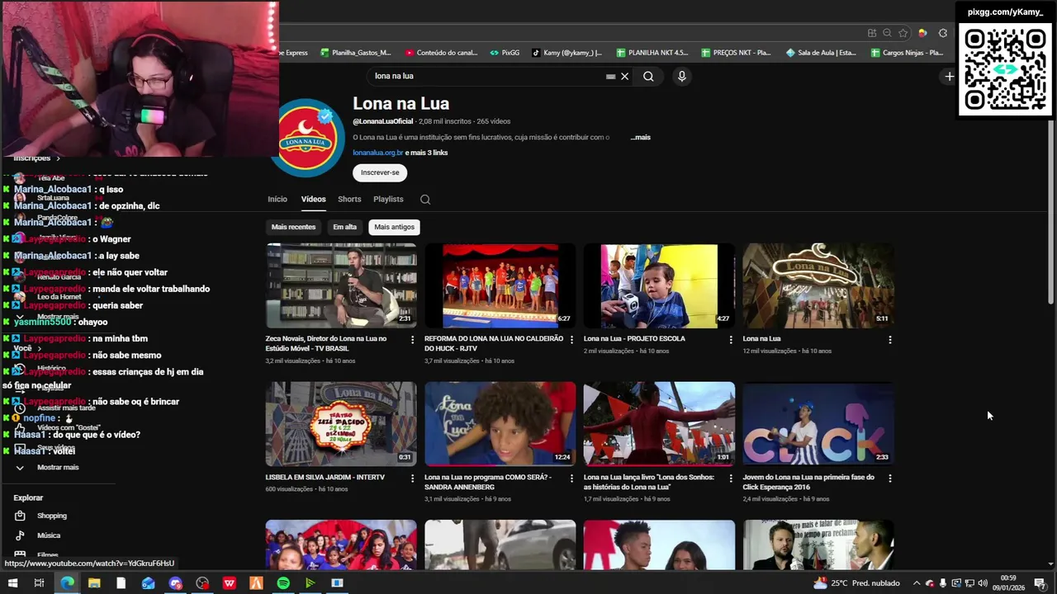Expand channel description with '...mais'

pyautogui.click(x=641, y=137)
